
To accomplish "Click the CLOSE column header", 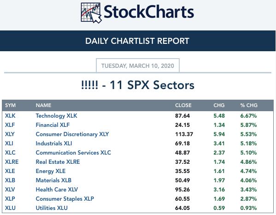I will click(x=183, y=105).
